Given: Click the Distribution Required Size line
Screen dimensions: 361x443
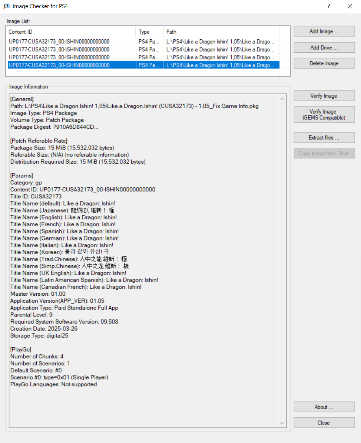Looking at the screenshot, I should tap(78, 162).
